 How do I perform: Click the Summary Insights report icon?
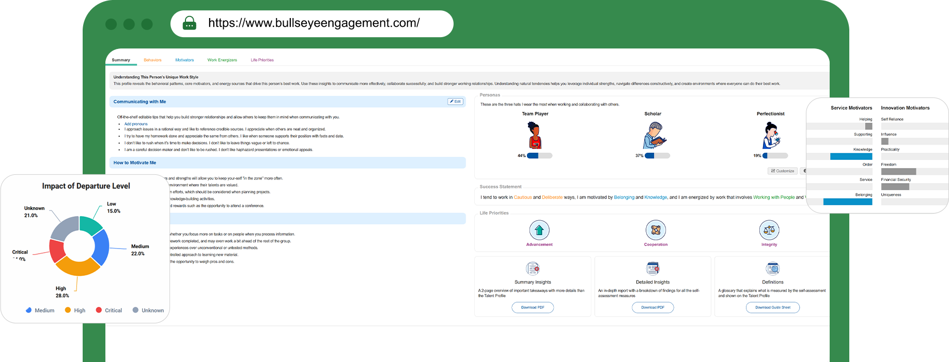pos(533,269)
